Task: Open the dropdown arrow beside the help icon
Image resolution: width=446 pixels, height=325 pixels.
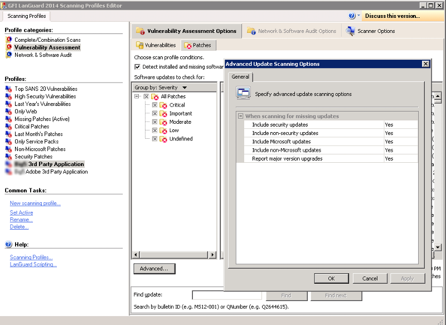Action: (x=358, y=16)
